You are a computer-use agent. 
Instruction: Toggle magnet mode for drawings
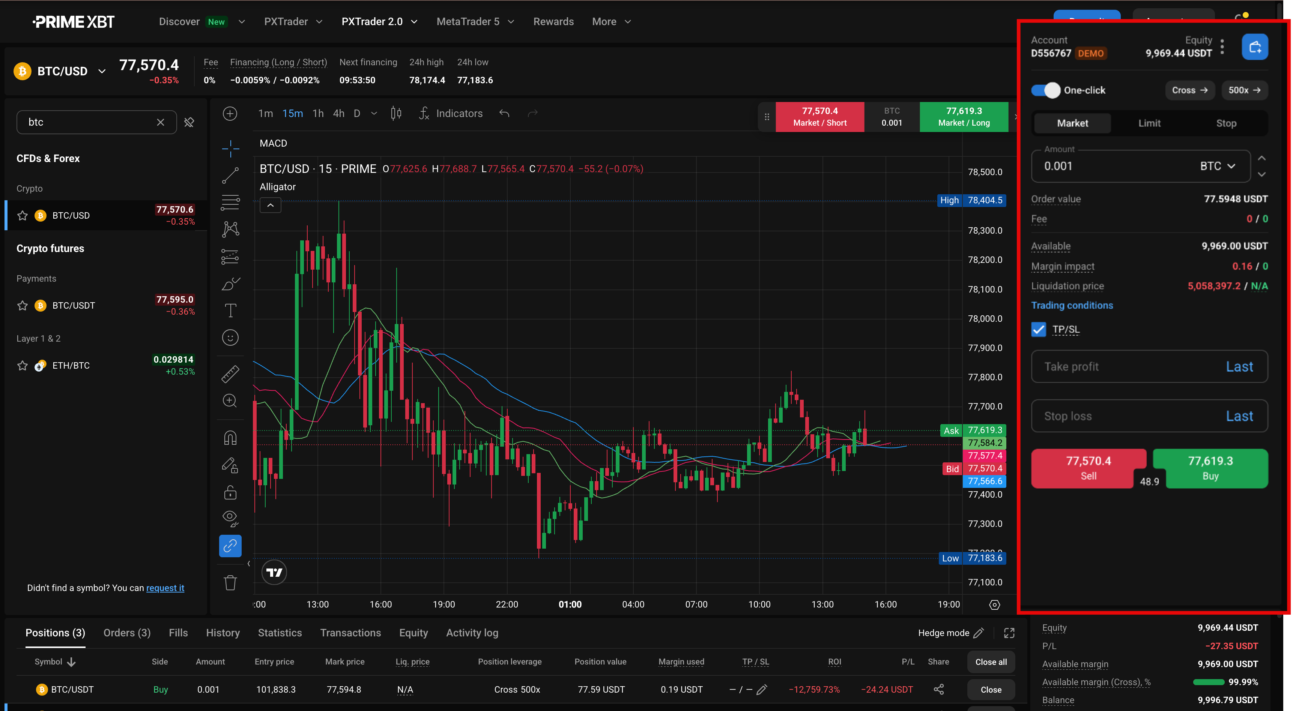pos(230,438)
